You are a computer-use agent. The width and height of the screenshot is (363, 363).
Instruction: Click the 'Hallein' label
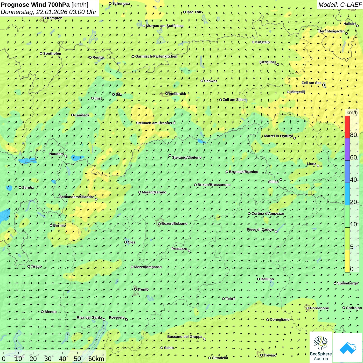pos(350,24)
